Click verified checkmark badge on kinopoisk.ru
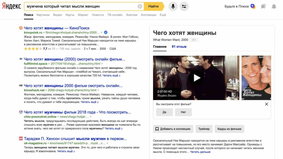This screenshot has height=159, width=283. click(106, 32)
